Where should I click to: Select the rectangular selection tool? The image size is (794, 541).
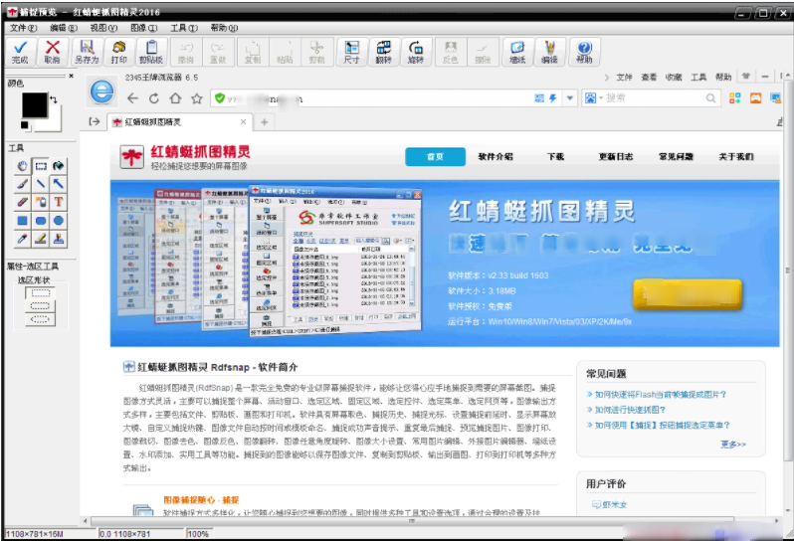pos(41,166)
